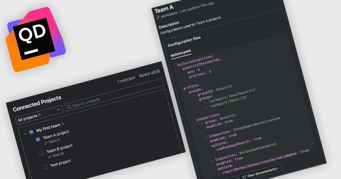Click 'failureConditions:' line in the YAML
The height and width of the screenshot is (179, 341).
[x=196, y=61]
